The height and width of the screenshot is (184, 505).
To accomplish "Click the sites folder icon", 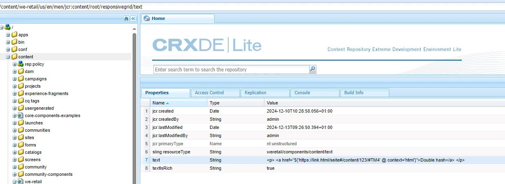I will 21,137.
